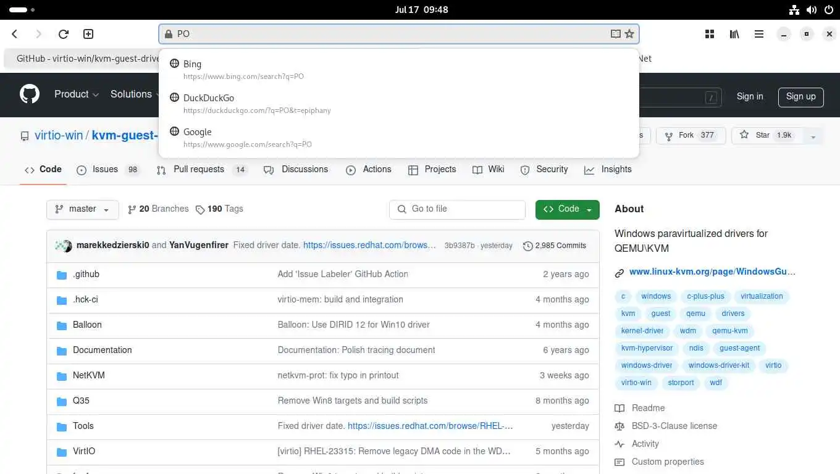Viewport: 840px width, 474px height.
Task: Click the Sign up button
Action: (x=800, y=96)
